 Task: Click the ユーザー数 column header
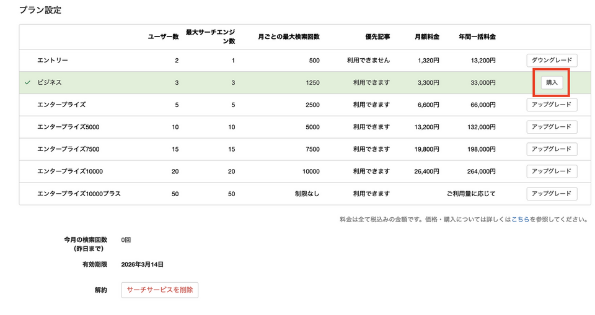163,37
